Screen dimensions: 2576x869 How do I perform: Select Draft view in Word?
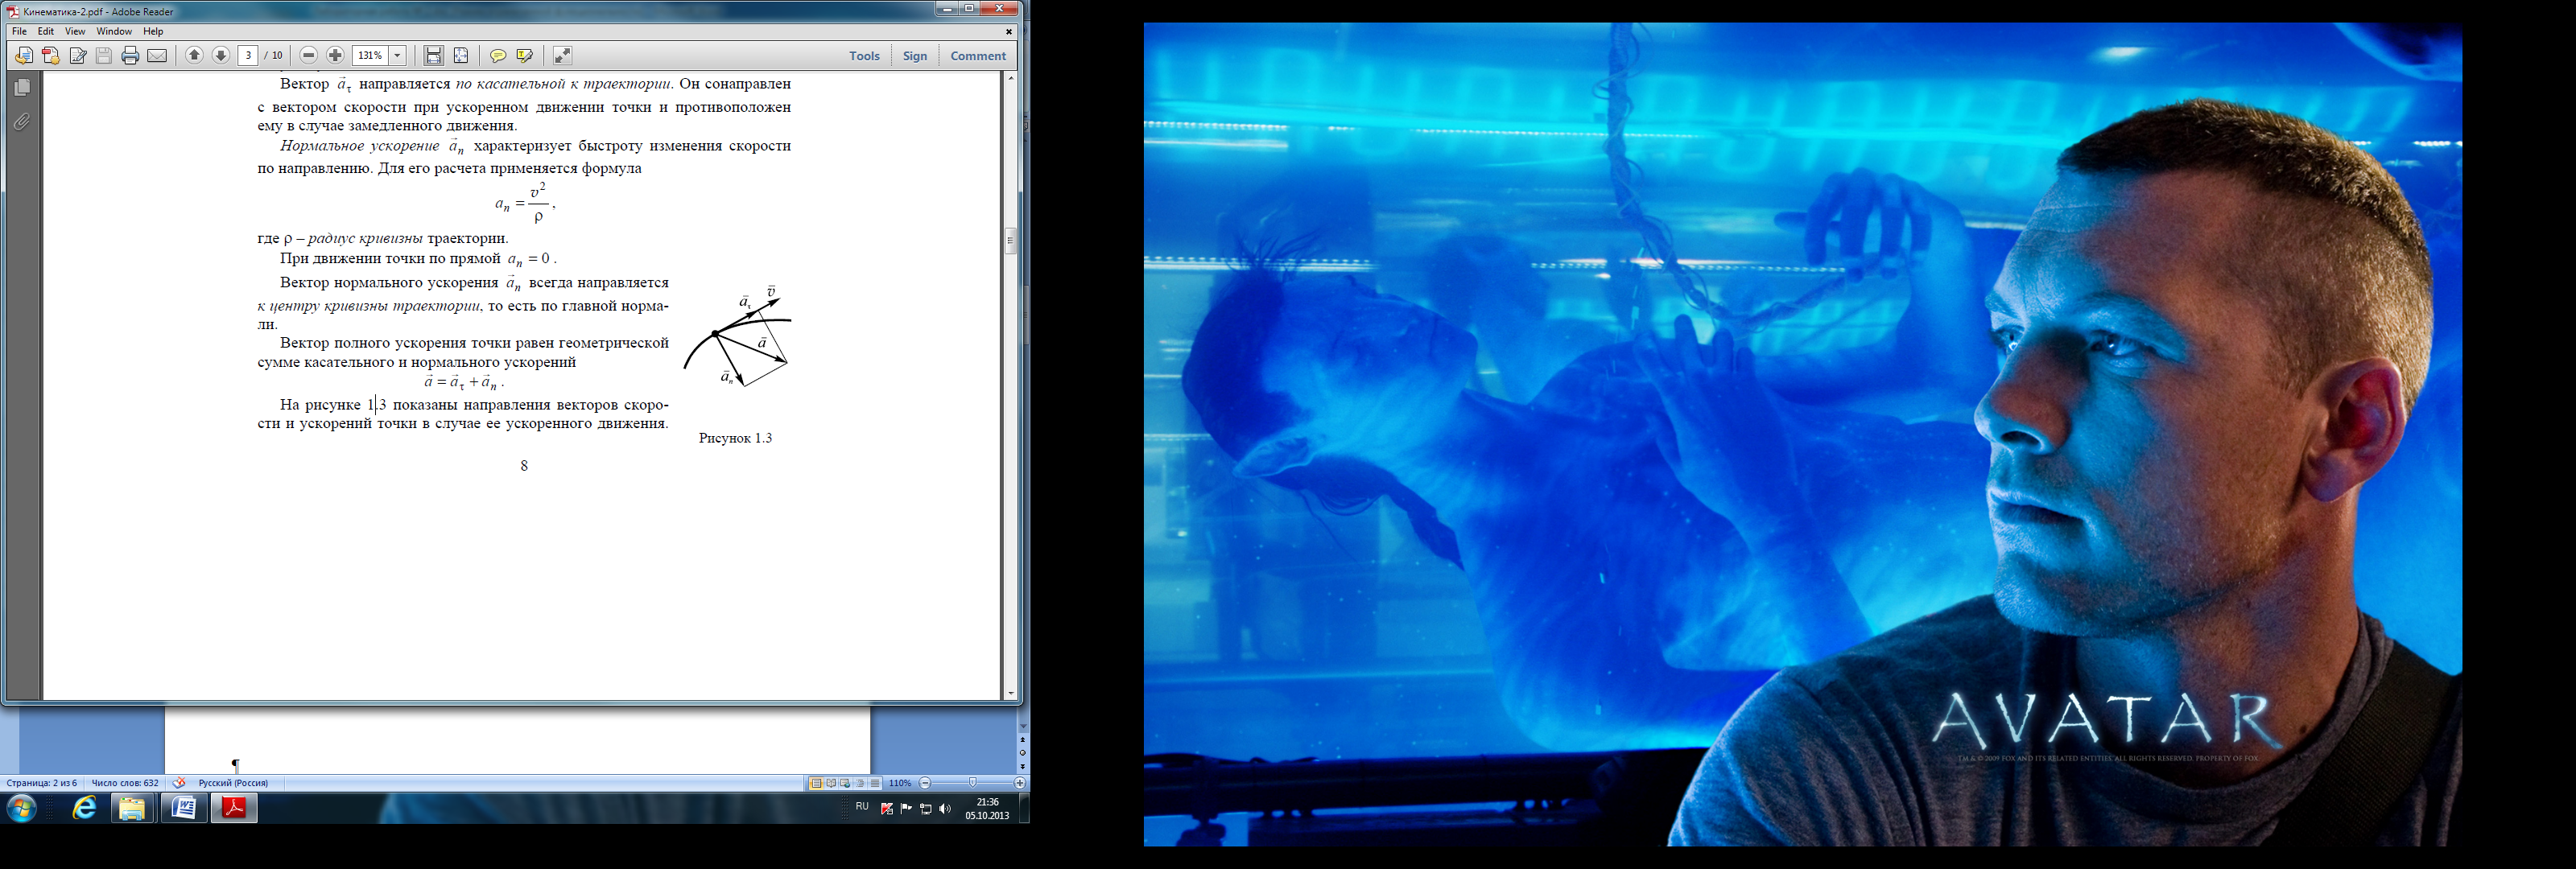tap(875, 783)
